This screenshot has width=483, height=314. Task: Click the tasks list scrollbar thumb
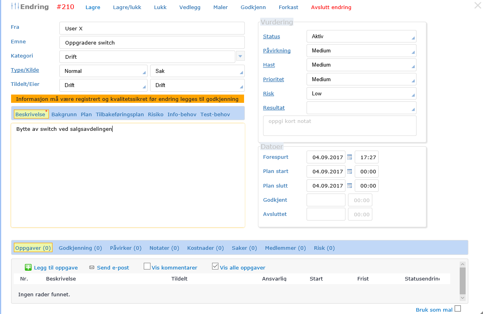[462, 280]
